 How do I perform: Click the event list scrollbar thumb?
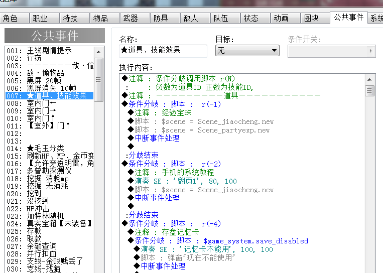(98, 80)
